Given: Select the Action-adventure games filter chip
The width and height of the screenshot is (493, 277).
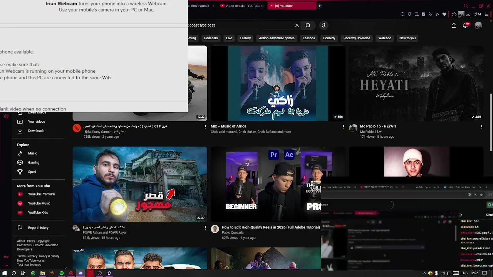Looking at the screenshot, I should point(277,38).
